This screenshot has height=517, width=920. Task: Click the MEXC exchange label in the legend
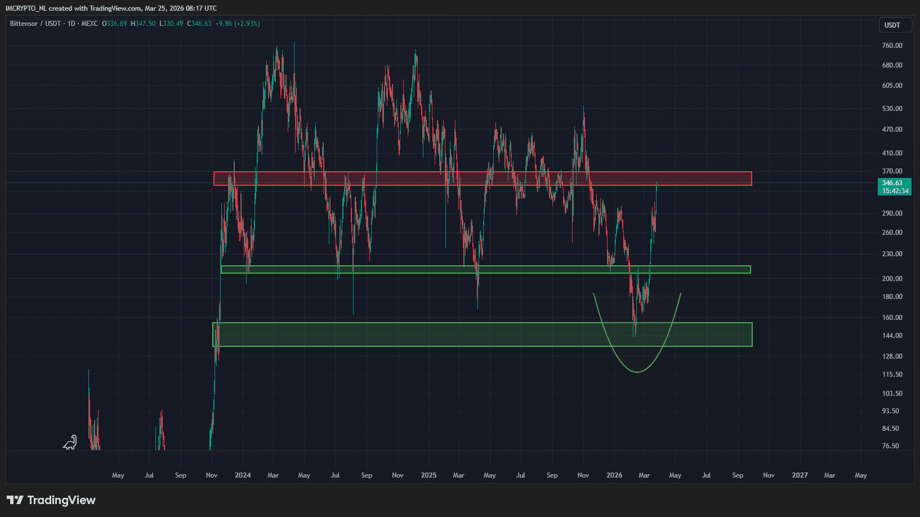pyautogui.click(x=90, y=24)
